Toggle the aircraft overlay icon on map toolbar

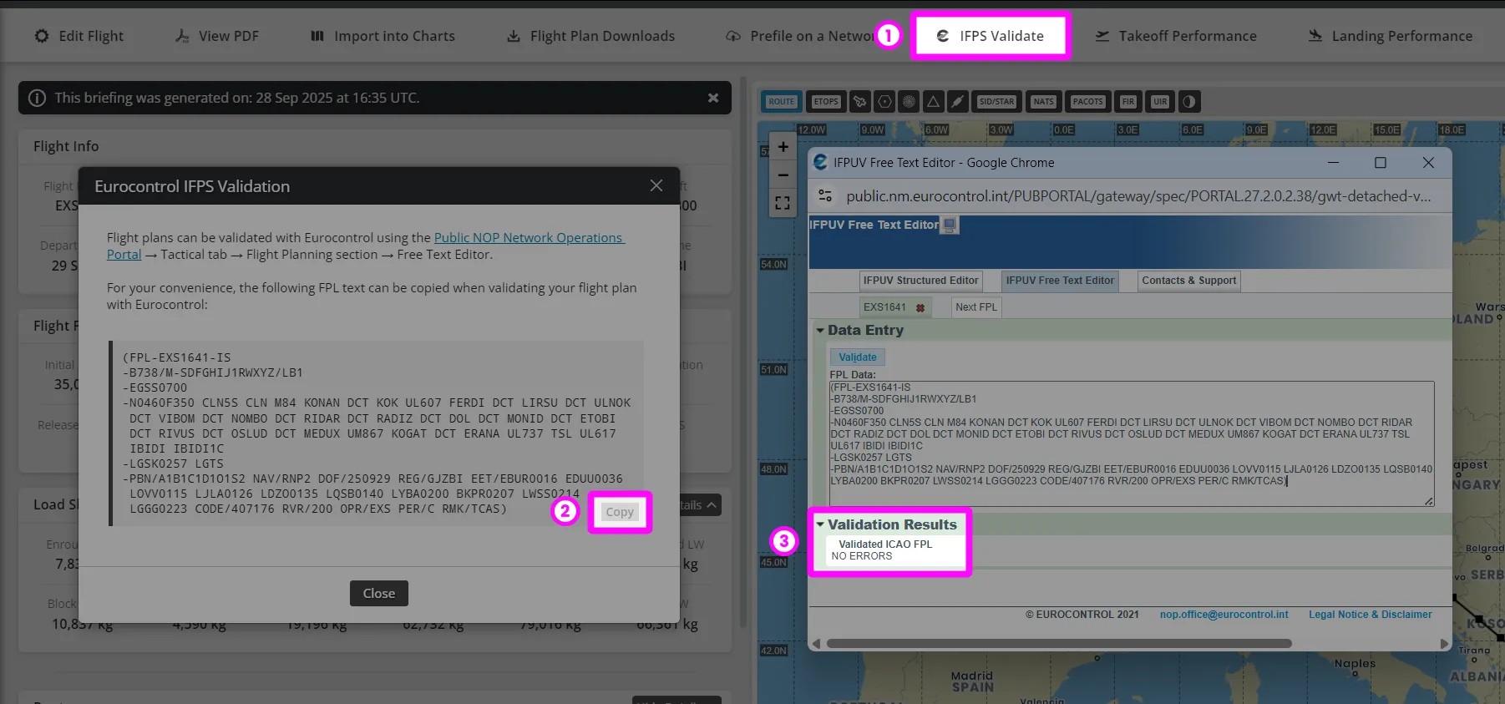[x=859, y=102]
